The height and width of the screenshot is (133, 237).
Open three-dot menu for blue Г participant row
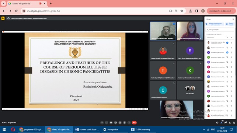coord(231,77)
